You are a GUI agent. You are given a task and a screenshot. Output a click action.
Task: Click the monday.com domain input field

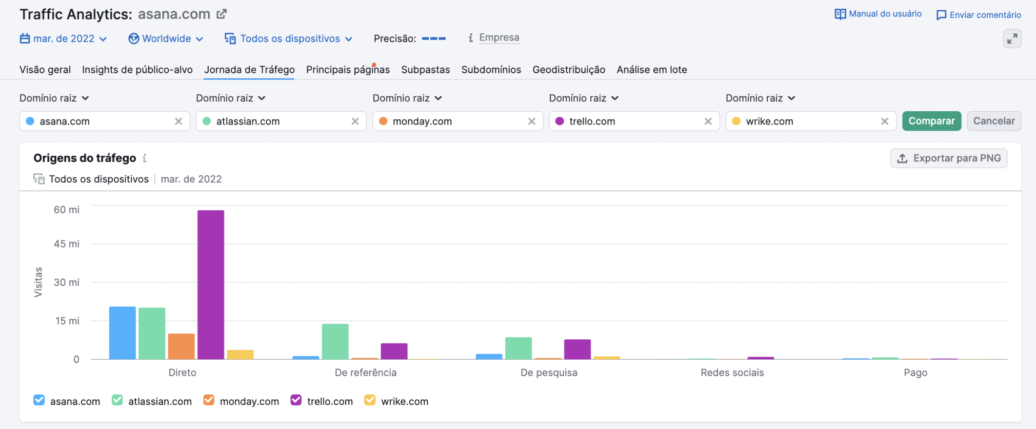coord(457,121)
